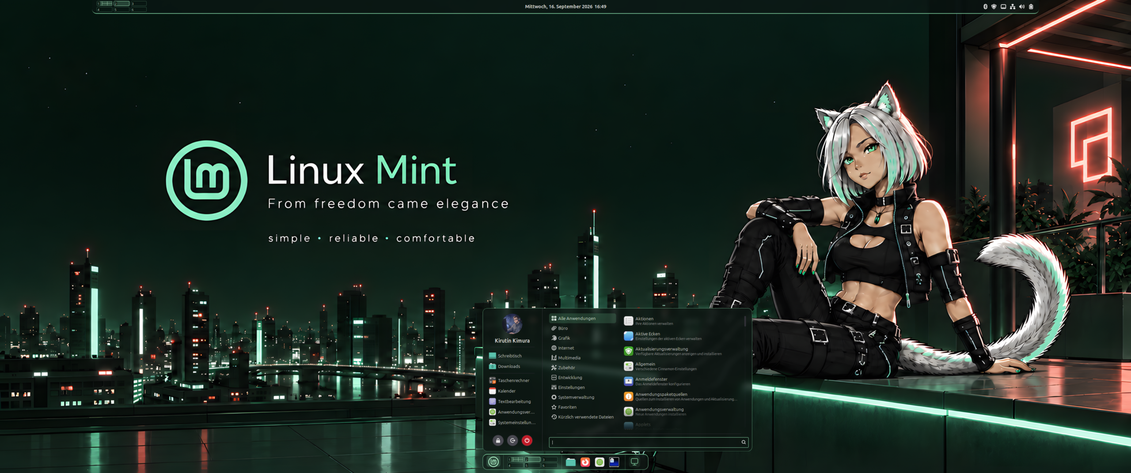This screenshot has height=473, width=1131.
Task: Open Schreibtisch folder in menu sidebar
Action: (x=512, y=356)
